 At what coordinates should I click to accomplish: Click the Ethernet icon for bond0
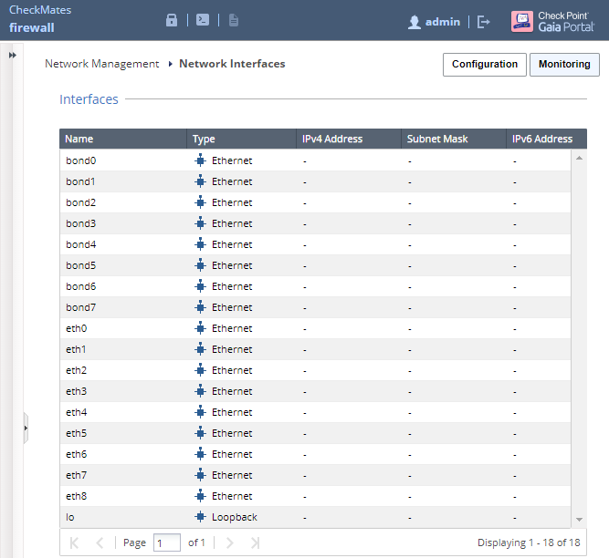201,160
